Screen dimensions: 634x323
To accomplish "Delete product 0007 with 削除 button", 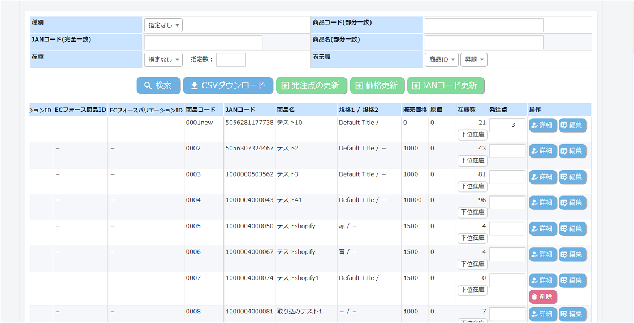I will (542, 297).
